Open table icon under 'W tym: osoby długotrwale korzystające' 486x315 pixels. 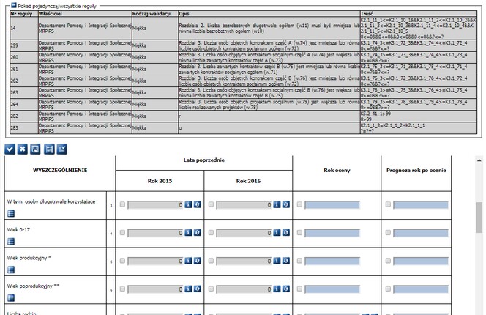[11, 213]
